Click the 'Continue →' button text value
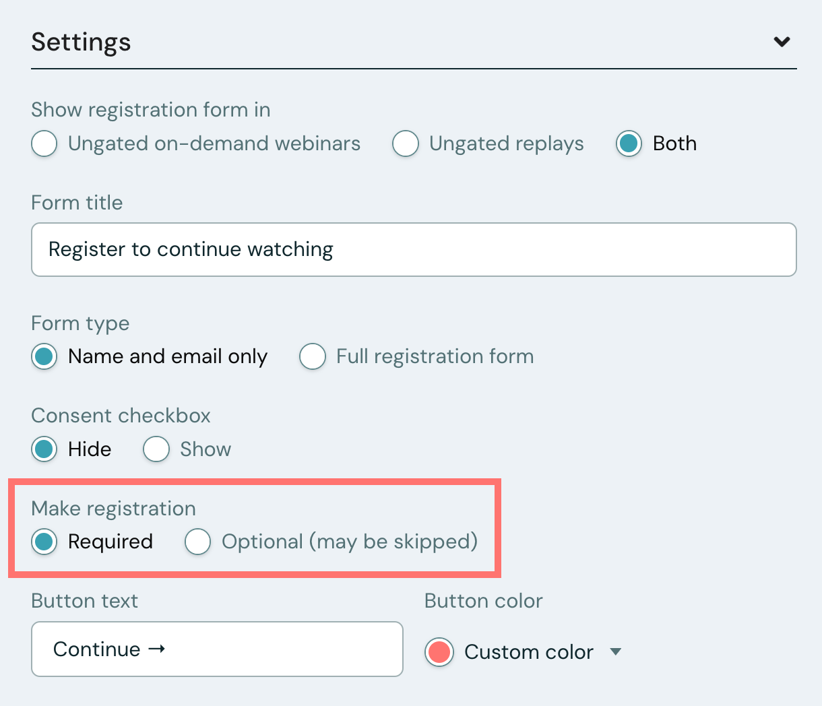The image size is (822, 706). 108,649
